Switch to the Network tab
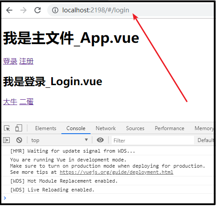Screen dimensions: 216x206 point(106,128)
